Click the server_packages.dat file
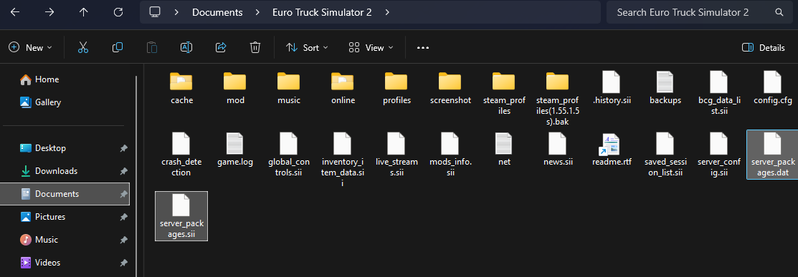Screen dimensions: 798x277 click(773, 155)
